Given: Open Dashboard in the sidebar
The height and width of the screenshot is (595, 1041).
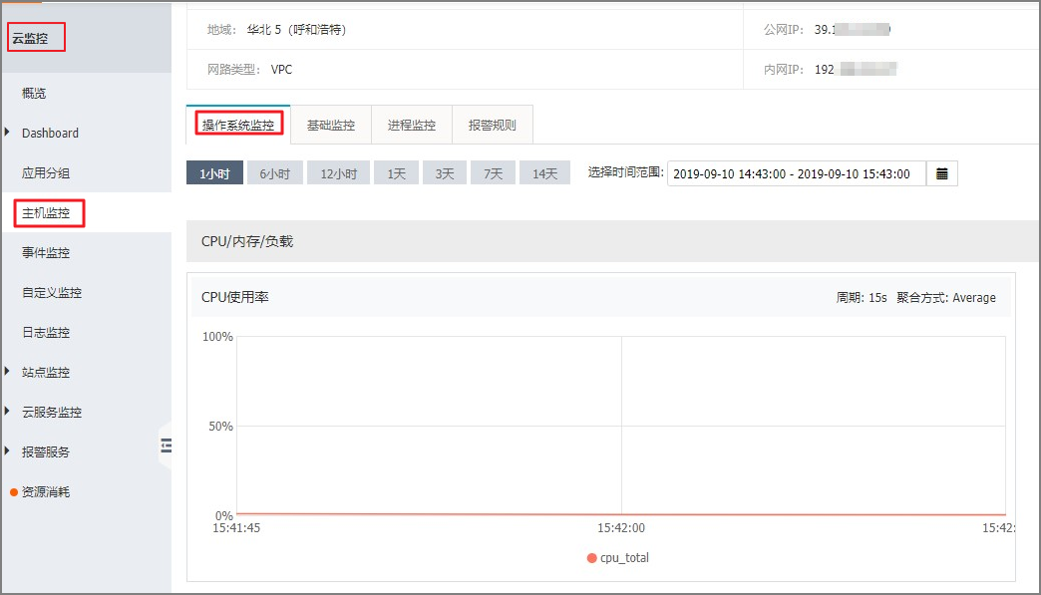Looking at the screenshot, I should 50,134.
